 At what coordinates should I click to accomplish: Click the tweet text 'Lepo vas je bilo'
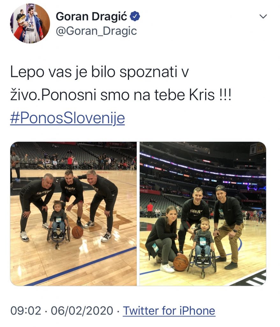[x=63, y=72]
